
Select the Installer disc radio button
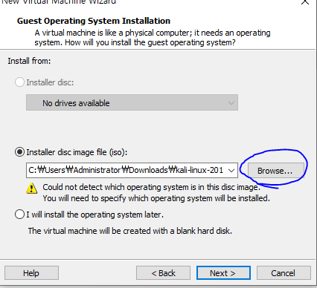coord(19,82)
